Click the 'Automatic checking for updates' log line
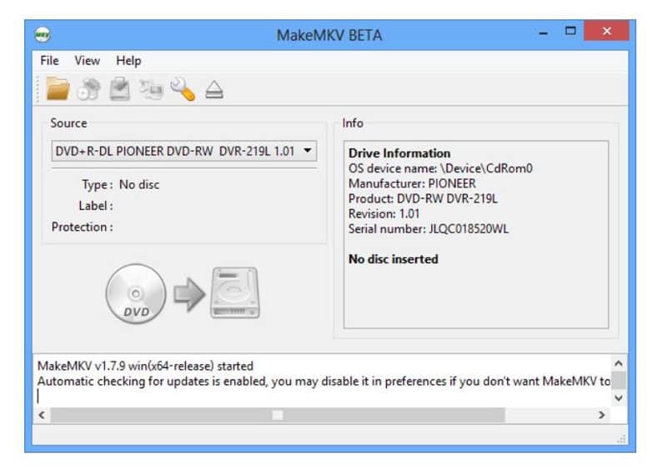667x469 pixels. coord(323,382)
